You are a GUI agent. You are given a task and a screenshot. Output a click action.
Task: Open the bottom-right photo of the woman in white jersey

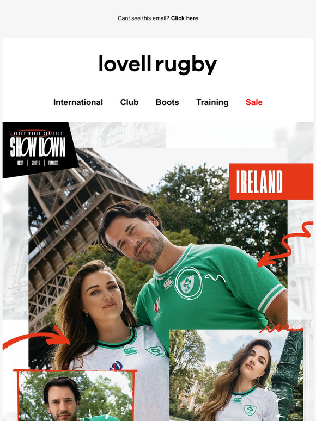(236, 375)
